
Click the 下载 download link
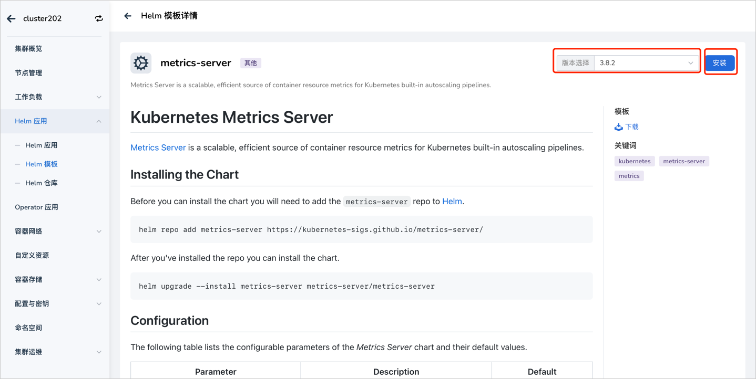coord(632,127)
